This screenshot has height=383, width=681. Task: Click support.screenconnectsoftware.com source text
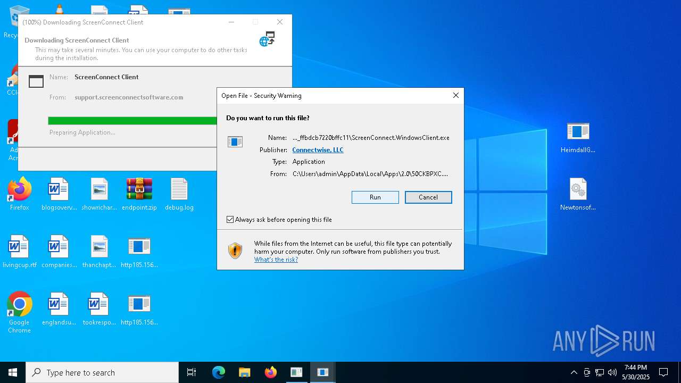pos(129,97)
